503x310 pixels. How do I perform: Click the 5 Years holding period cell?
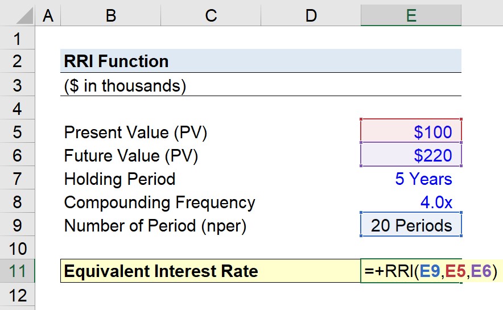coord(423,179)
